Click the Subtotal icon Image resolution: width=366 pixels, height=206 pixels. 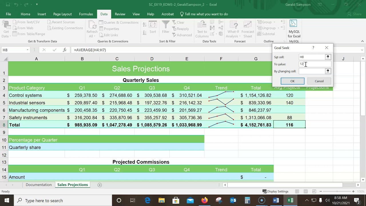[x=266, y=34]
